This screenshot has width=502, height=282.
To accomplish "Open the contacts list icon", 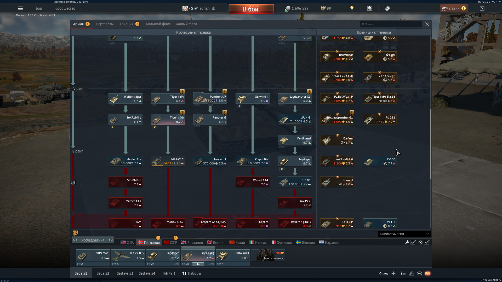I will click(403, 273).
